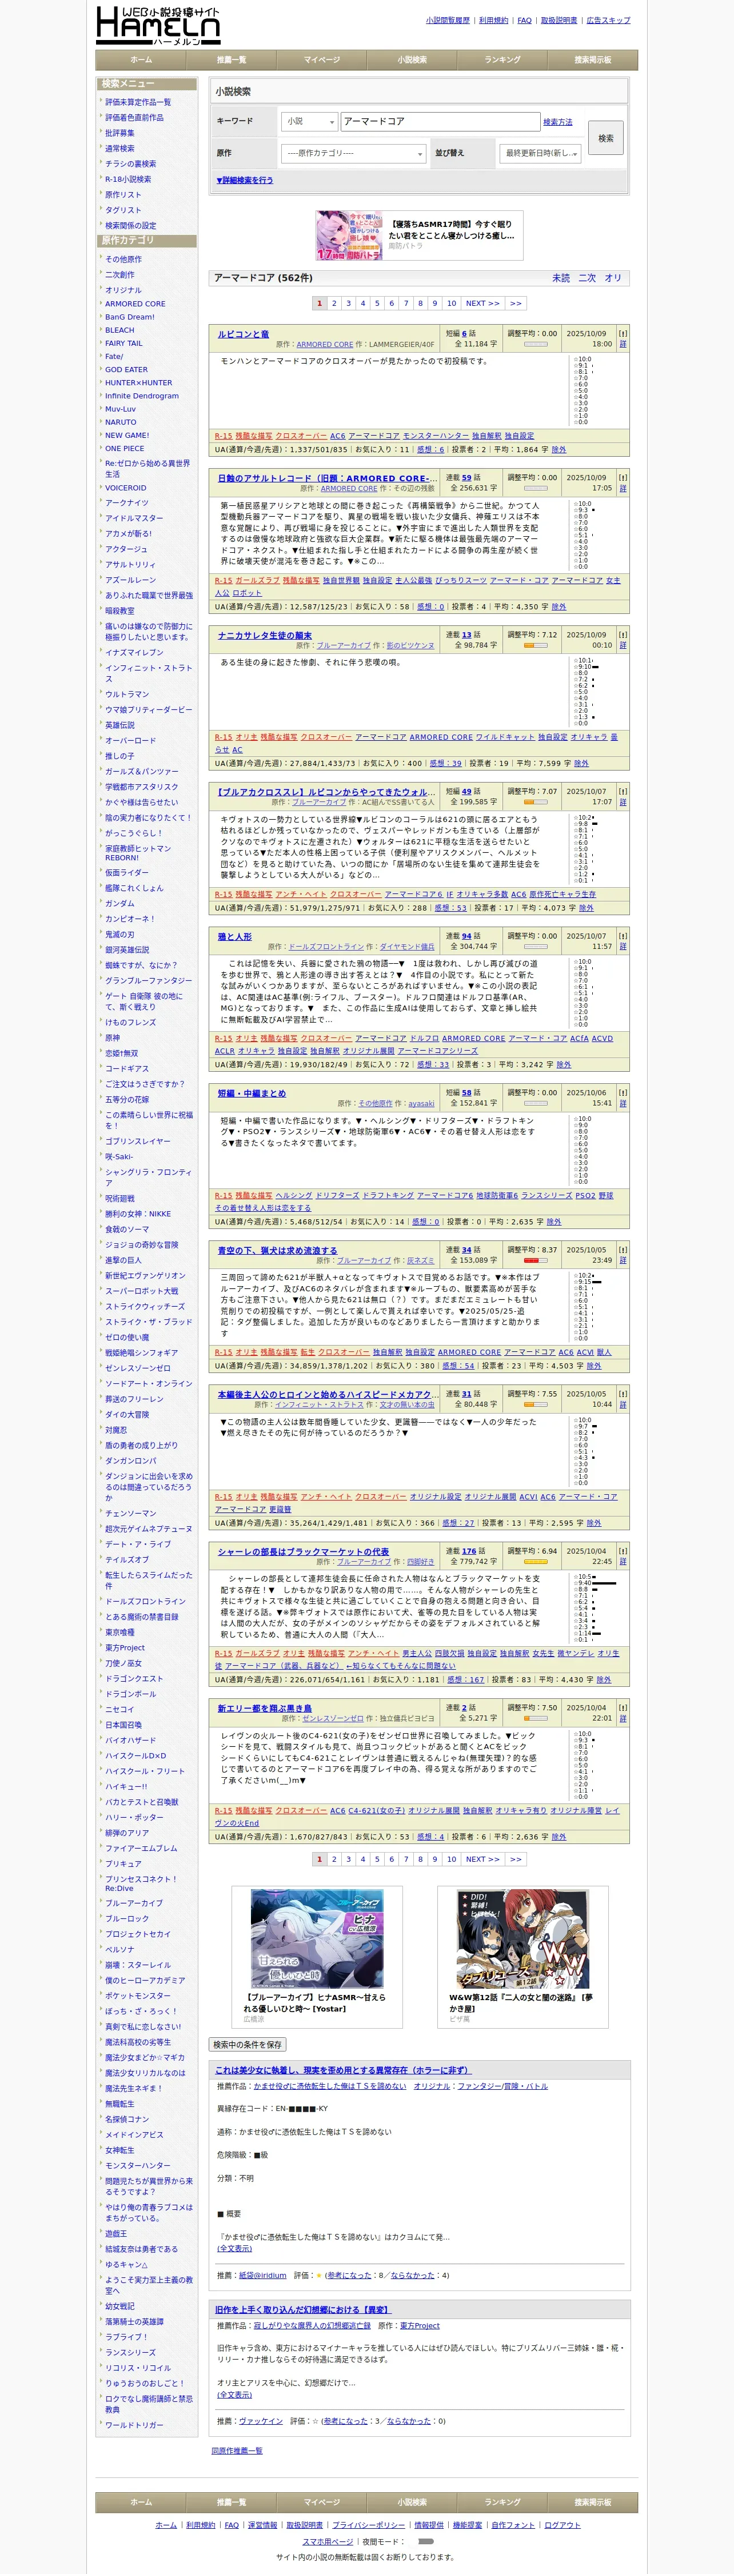The width and height of the screenshot is (734, 2574).
Task: Select ARMORED CORE in 原作カテゴリ sidebar
Action: (135, 304)
